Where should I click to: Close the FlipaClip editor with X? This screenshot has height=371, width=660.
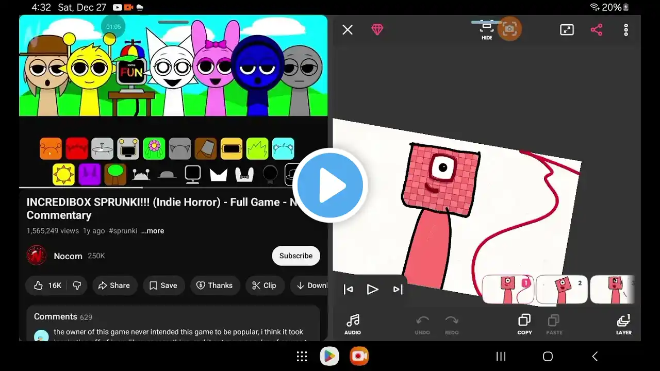click(348, 30)
